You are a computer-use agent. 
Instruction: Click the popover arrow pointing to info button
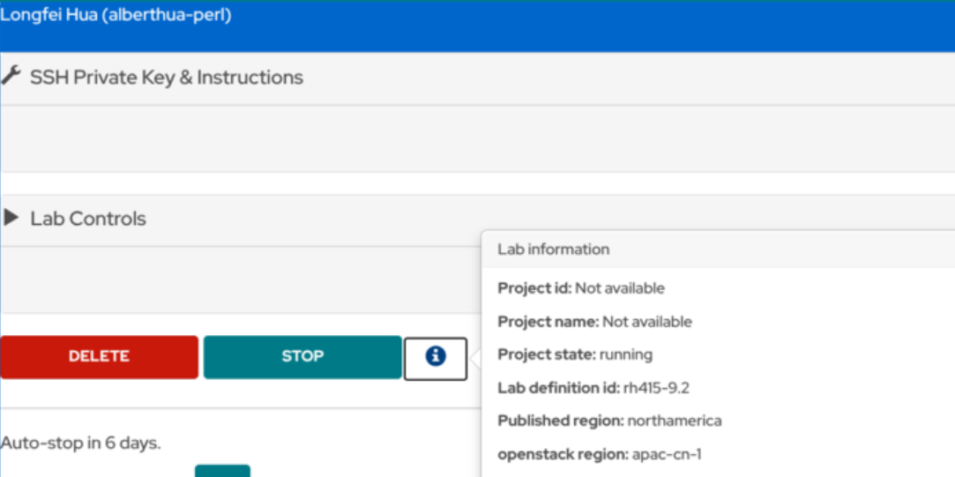[x=475, y=358]
